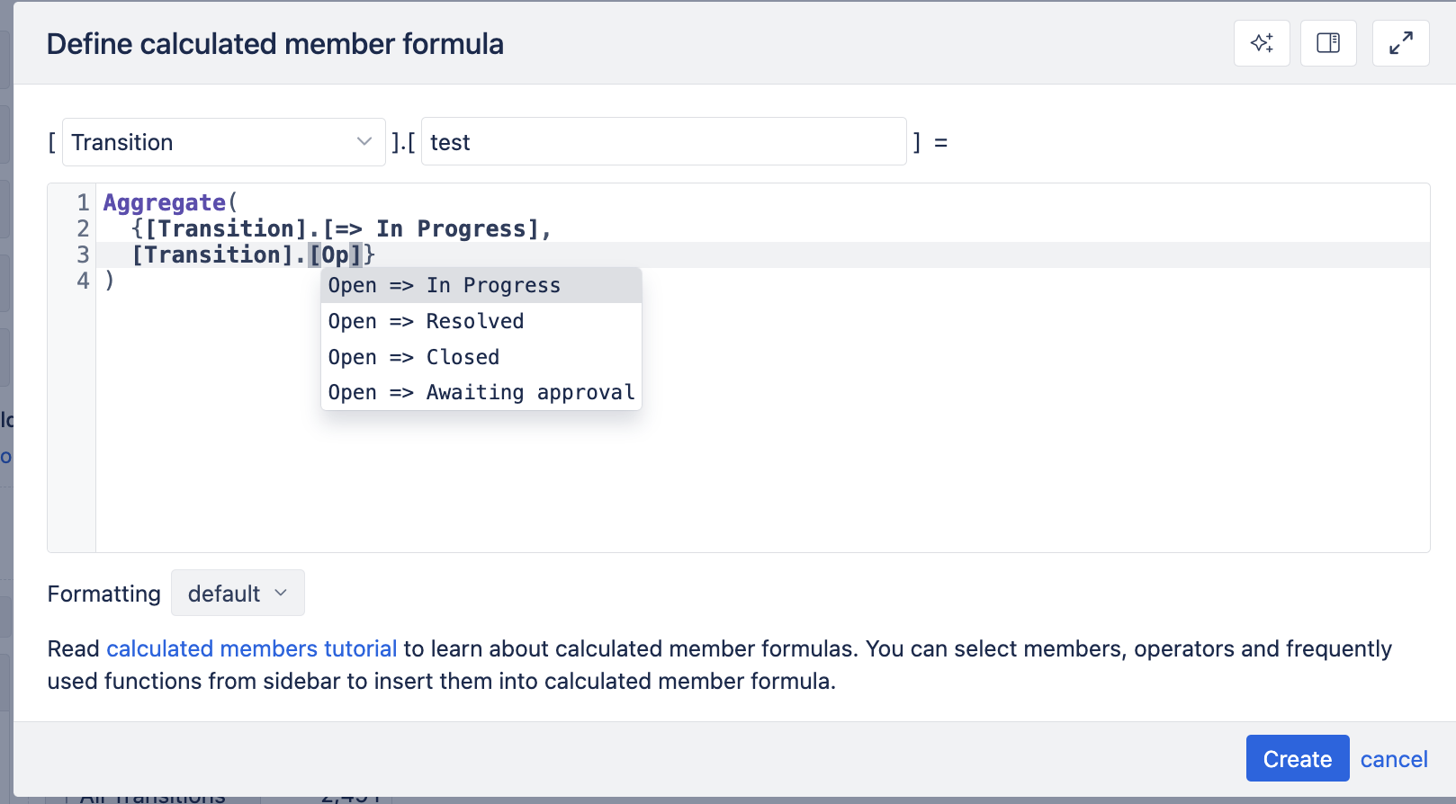Open the calculated members tutorial link
Screen dimensions: 1456x804
pos(252,648)
